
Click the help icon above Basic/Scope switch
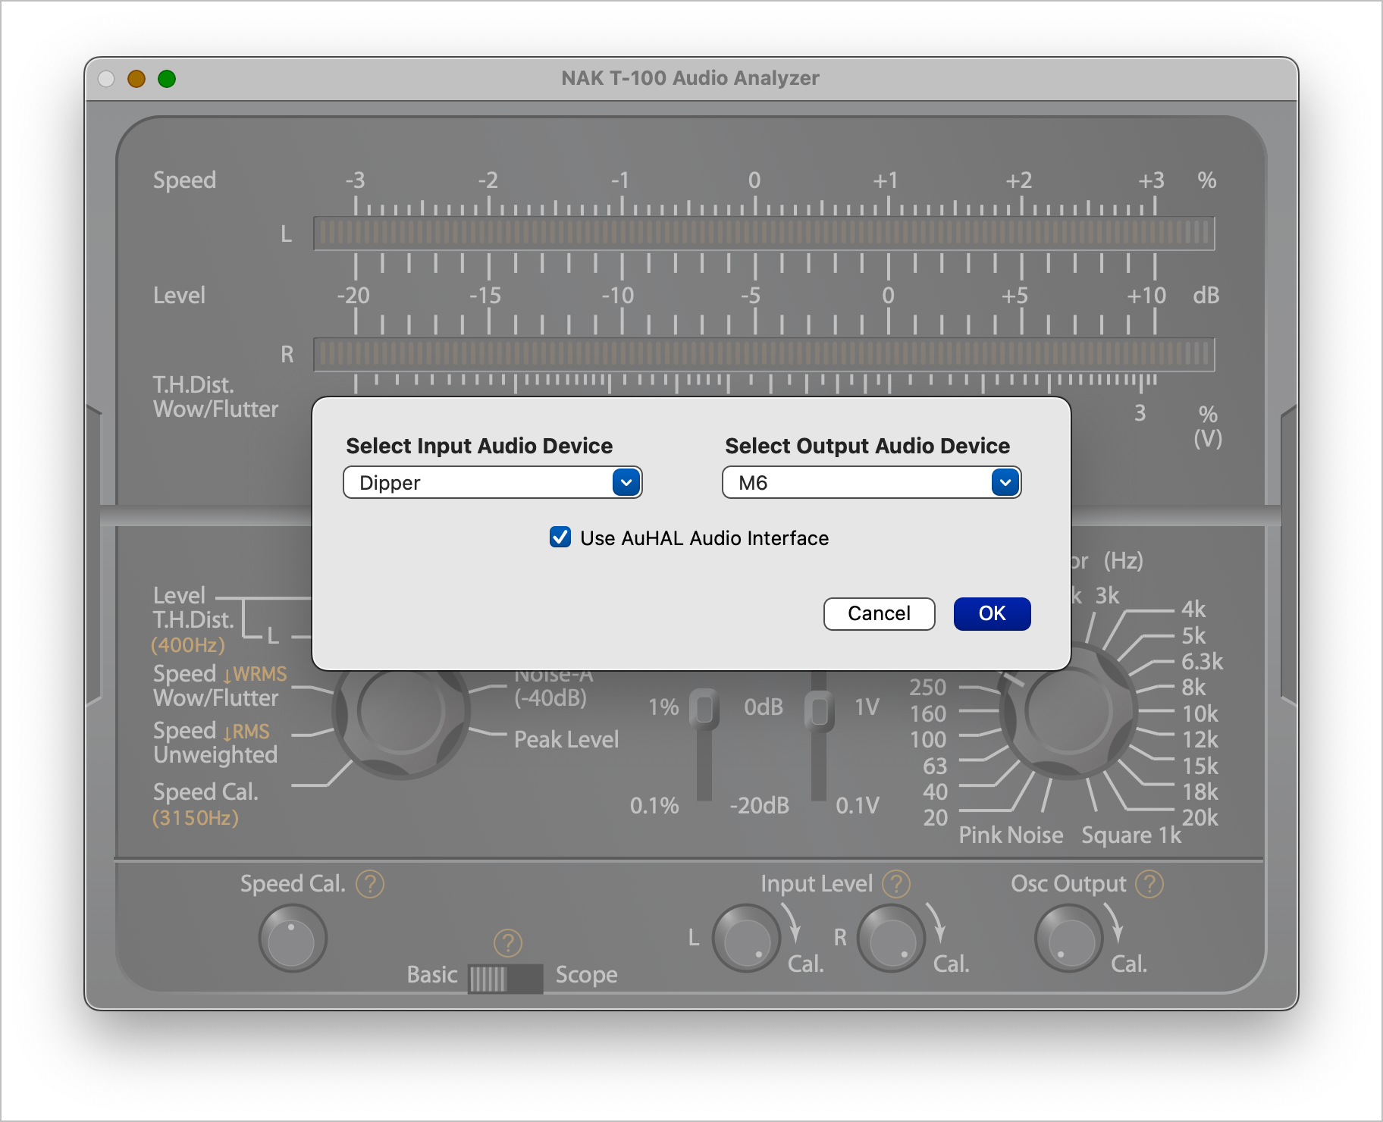(508, 943)
